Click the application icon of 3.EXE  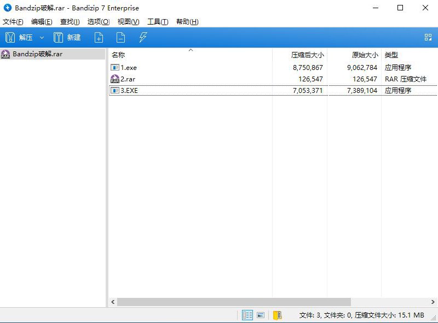[115, 90]
